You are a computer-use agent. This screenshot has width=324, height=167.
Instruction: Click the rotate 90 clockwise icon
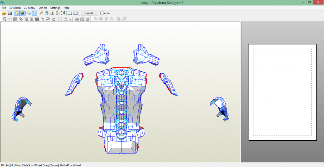click(124, 19)
